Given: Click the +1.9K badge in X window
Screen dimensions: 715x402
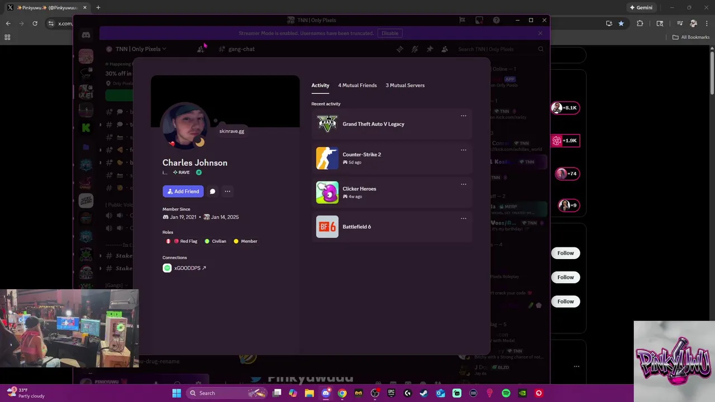Looking at the screenshot, I should [x=565, y=141].
